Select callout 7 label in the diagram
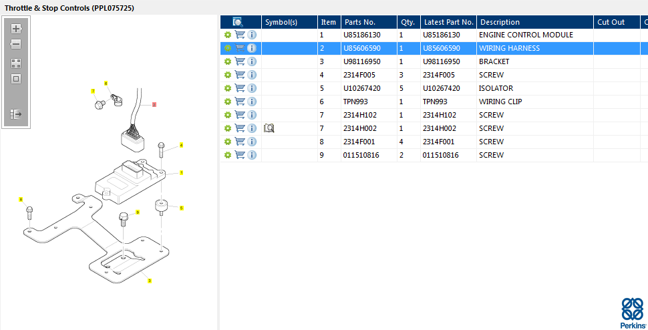Image resolution: width=648 pixels, height=330 pixels. pyautogui.click(x=93, y=91)
